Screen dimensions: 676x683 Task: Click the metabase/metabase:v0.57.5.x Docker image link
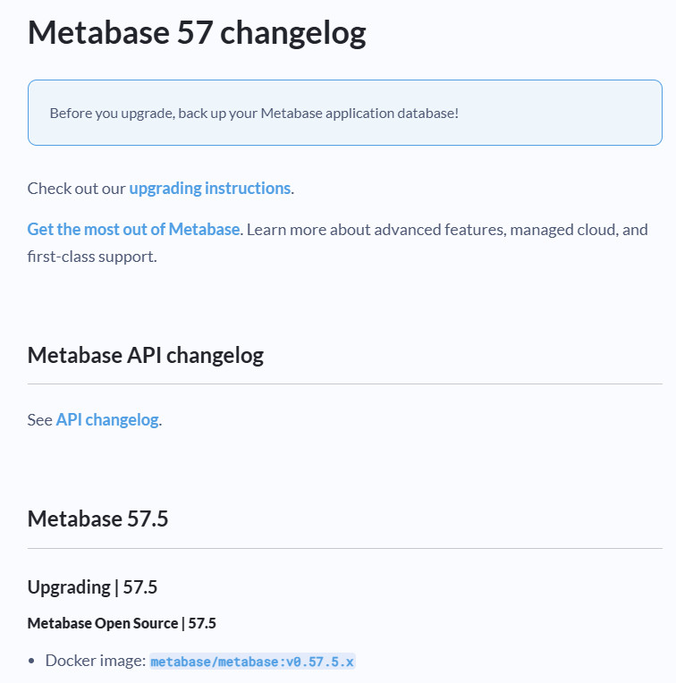(x=252, y=662)
